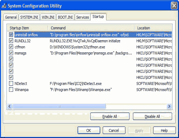Switch to the BOOT.INI tab
Image resolution: width=179 pixels, height=138 pixels.
tap(65, 17)
